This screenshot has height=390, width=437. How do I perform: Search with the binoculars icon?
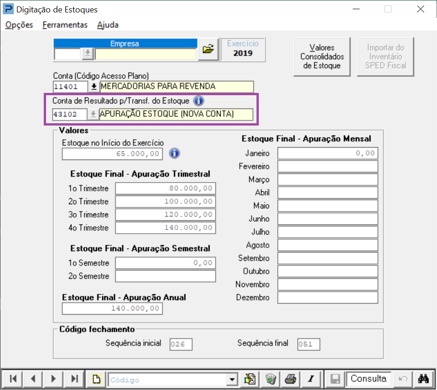click(423, 379)
